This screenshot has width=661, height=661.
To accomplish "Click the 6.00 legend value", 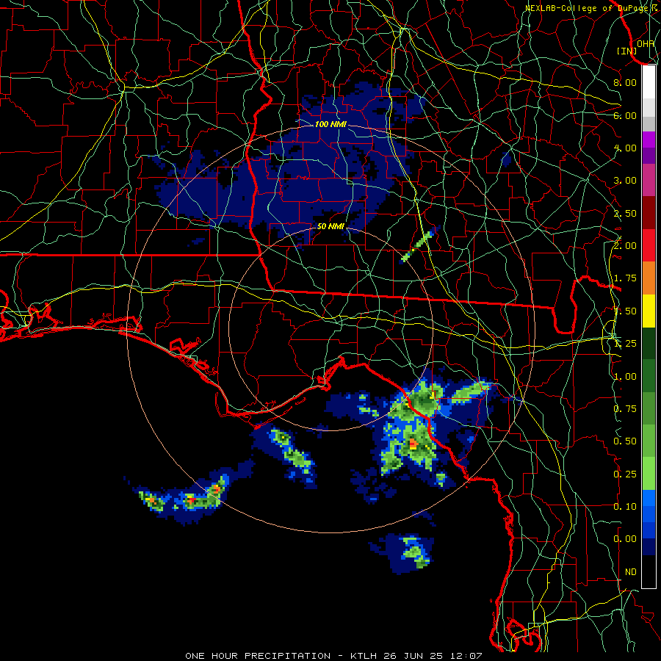I will coord(625,115).
